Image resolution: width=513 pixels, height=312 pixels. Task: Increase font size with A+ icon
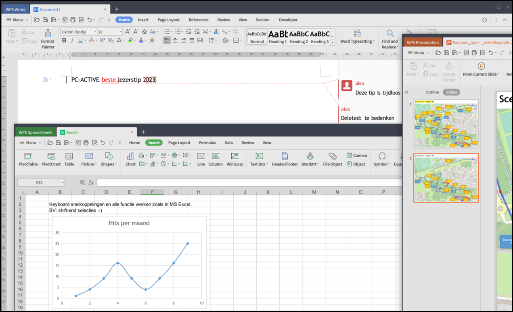[x=128, y=31]
